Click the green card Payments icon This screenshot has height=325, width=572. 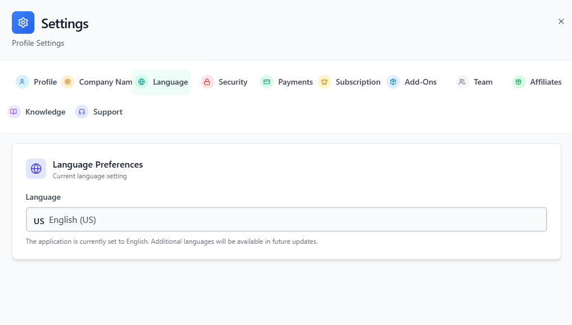(267, 82)
